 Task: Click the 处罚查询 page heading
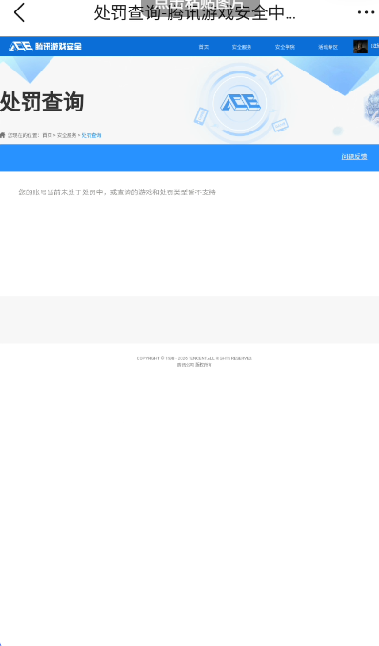pos(42,102)
